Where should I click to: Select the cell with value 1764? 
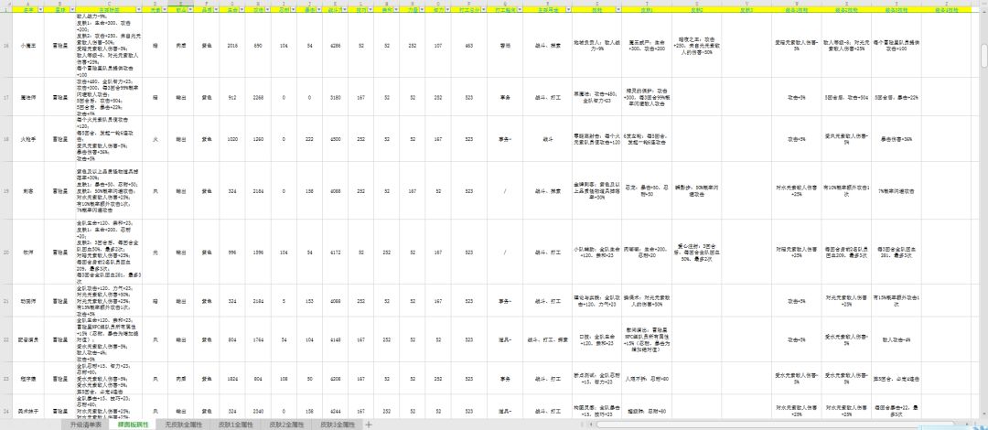[258, 339]
